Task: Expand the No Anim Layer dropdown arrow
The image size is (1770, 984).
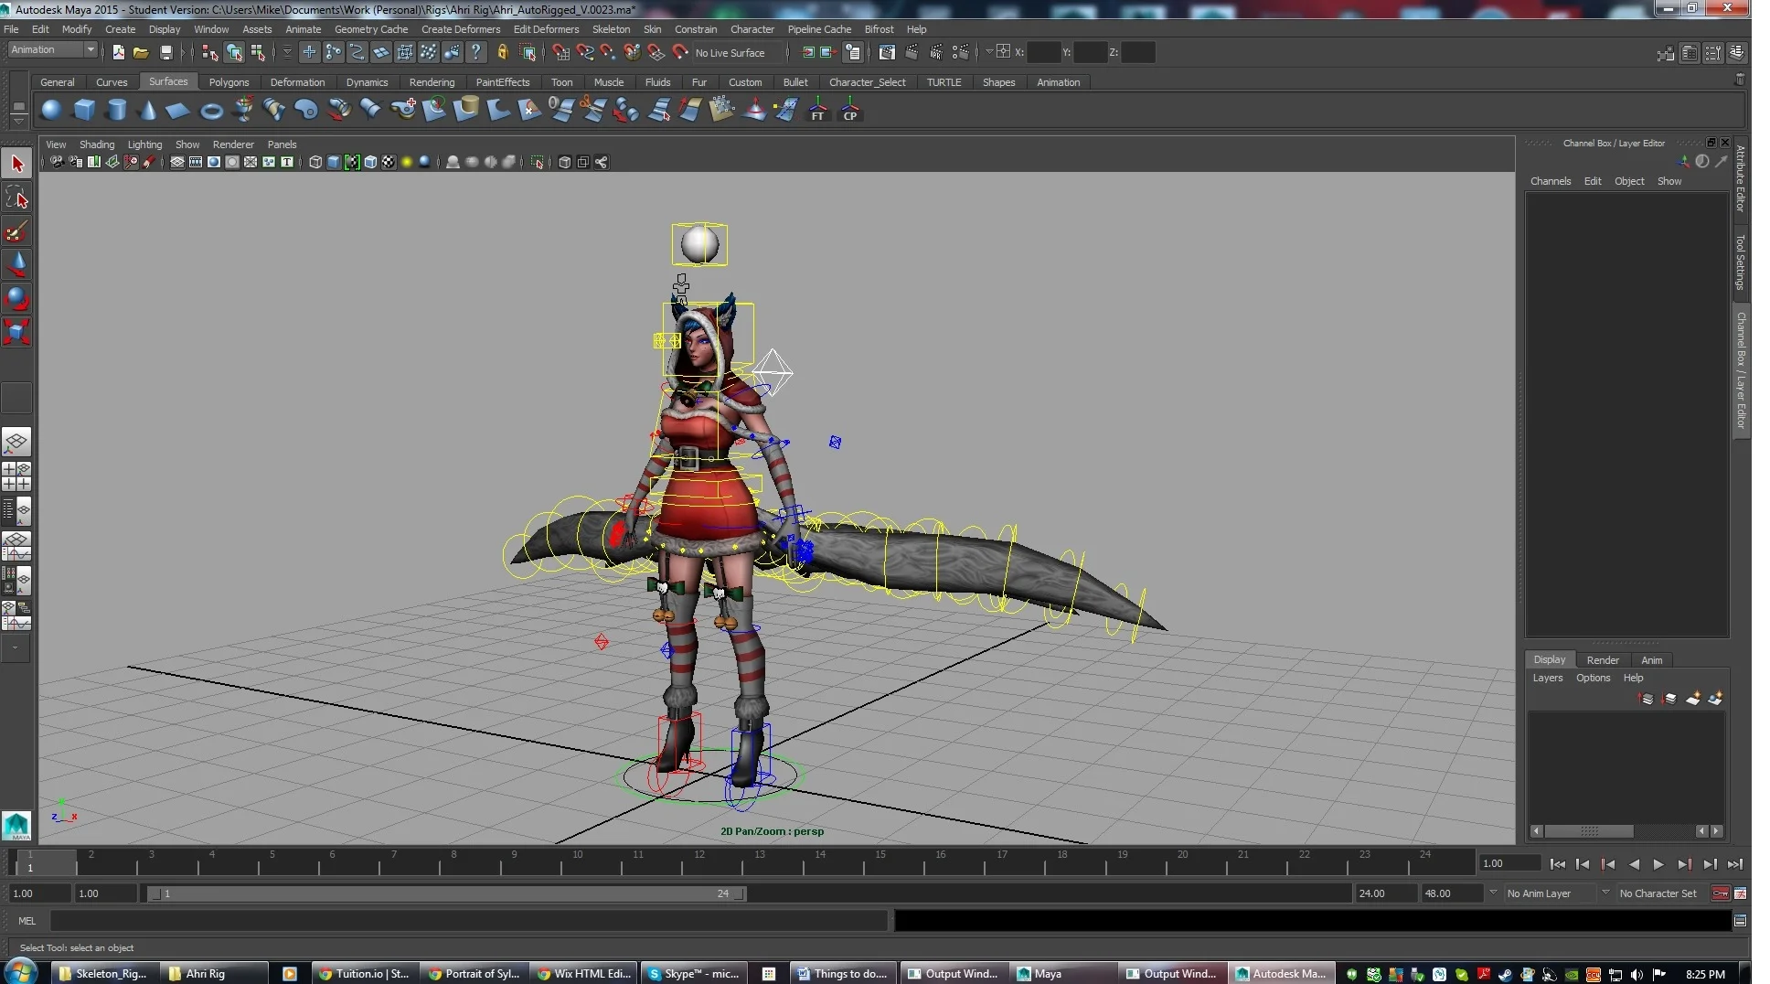Action: [x=1493, y=893]
